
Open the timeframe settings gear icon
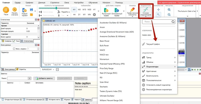(94, 15)
